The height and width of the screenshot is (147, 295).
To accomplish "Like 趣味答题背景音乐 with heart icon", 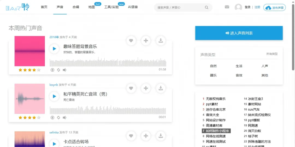I will pos(131,41).
